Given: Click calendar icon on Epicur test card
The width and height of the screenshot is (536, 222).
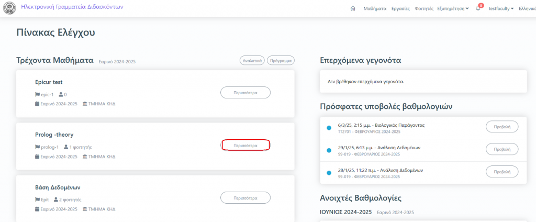Looking at the screenshot, I should tap(37, 104).
